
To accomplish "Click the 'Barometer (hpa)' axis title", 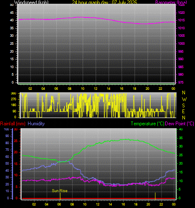I will (x=171, y=2).
